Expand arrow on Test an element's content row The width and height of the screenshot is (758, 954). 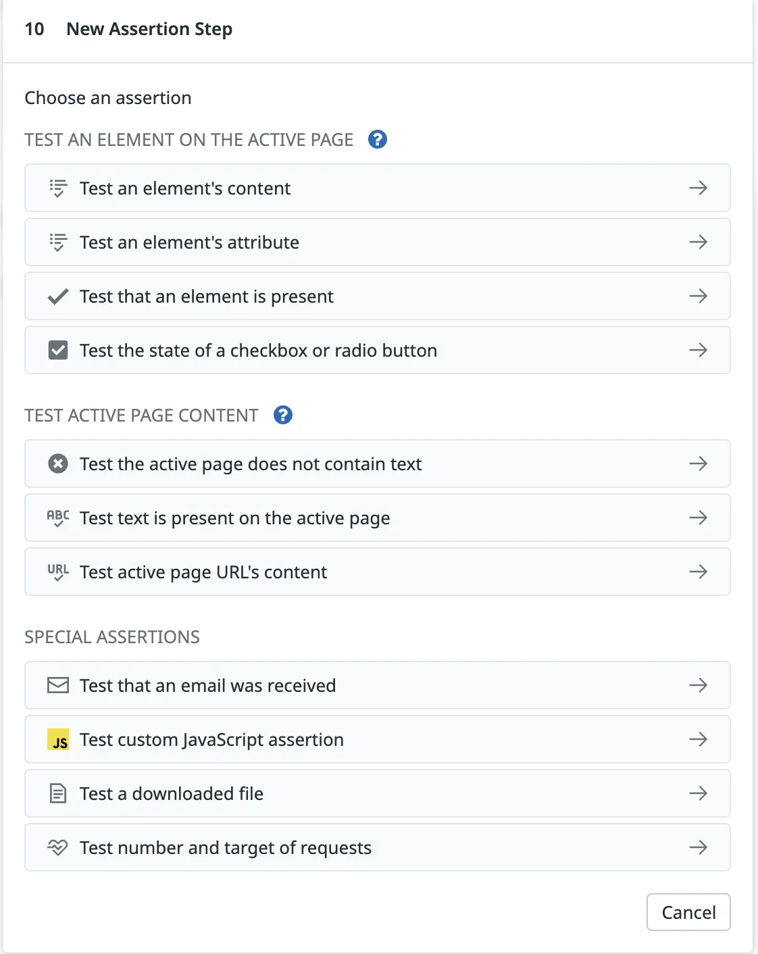(x=698, y=188)
